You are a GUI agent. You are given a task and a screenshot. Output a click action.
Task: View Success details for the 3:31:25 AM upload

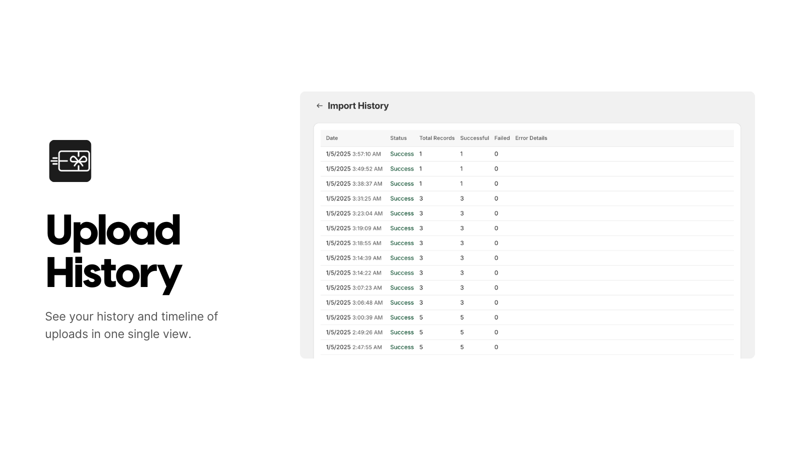[x=402, y=198]
